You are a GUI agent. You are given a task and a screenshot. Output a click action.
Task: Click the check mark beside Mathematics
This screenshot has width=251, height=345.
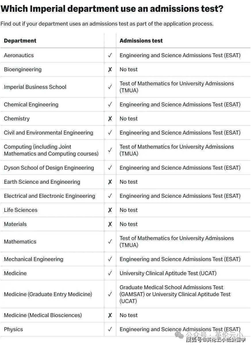tap(110, 241)
